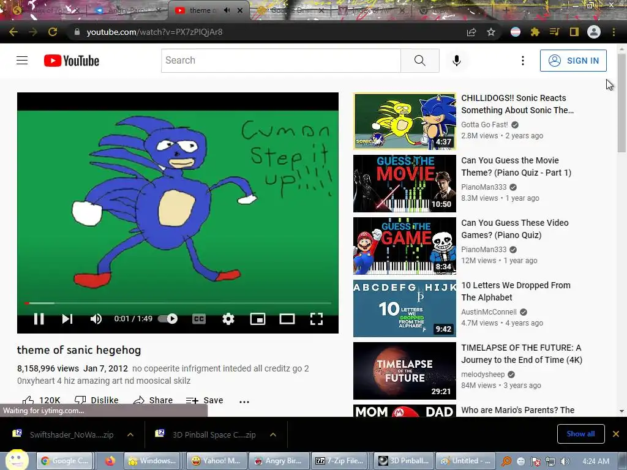
Task: Switch to Yahoo! Messenger taskbar item
Action: click(216, 461)
